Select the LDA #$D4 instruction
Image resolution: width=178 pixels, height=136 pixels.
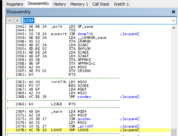[78, 112]
